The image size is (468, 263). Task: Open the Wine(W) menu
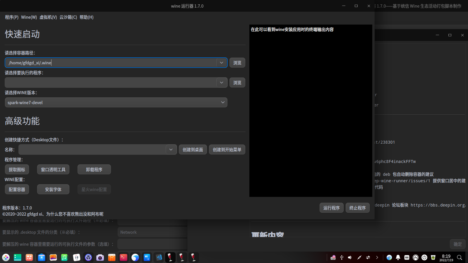[x=29, y=17]
